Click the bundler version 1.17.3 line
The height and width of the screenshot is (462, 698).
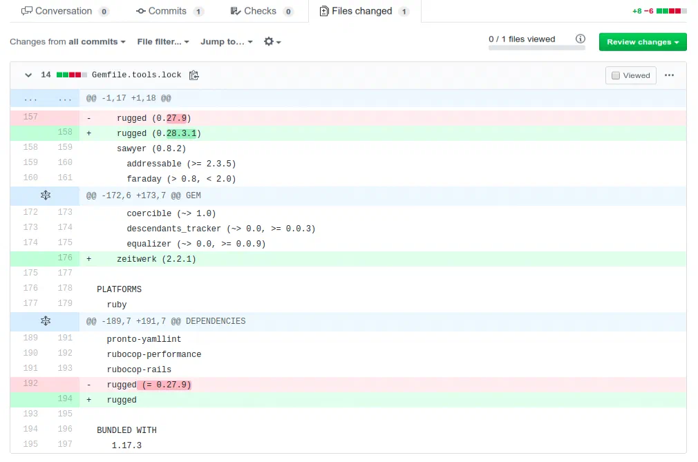[x=348, y=445]
